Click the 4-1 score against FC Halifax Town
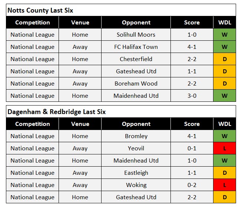 pyautogui.click(x=192, y=47)
